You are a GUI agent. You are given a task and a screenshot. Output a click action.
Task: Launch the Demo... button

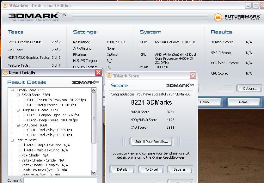[209, 102]
